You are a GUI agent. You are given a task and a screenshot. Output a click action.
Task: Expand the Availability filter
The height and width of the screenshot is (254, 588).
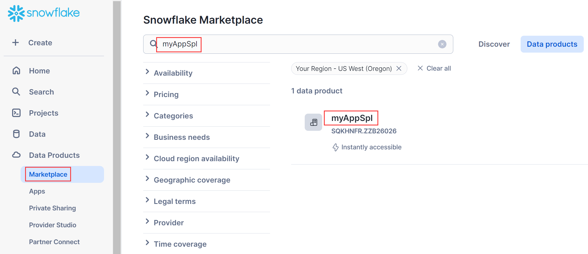(173, 73)
